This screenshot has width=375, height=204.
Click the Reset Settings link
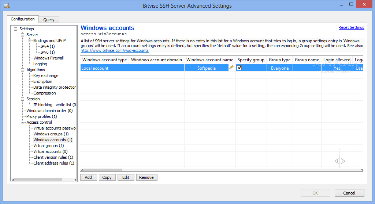point(351,27)
